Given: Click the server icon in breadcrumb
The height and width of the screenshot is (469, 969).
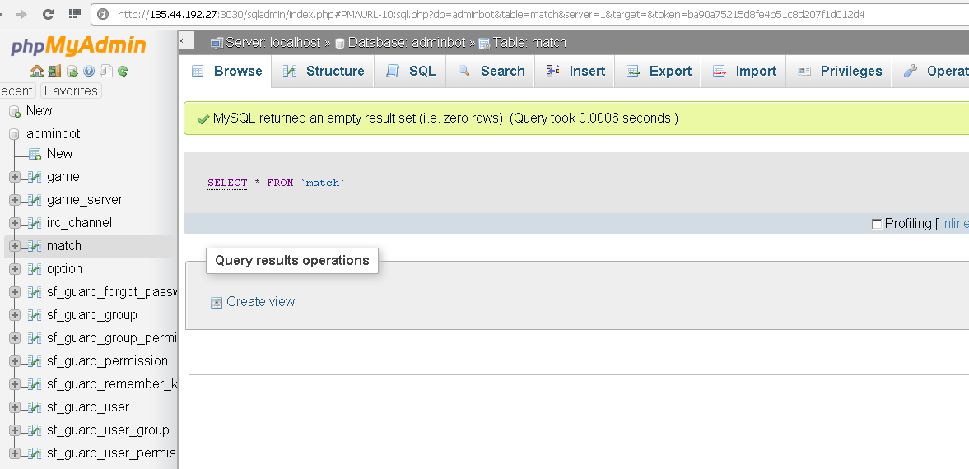Looking at the screenshot, I should click(x=217, y=44).
